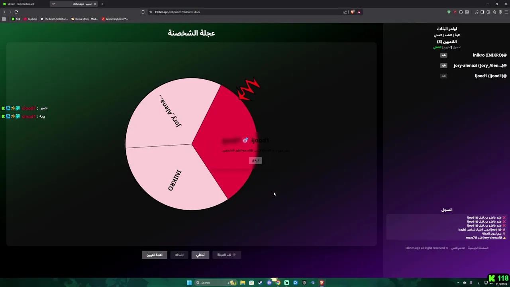Click the اوامر البثات stream commands heading
Image resolution: width=510 pixels, height=287 pixels.
click(447, 29)
